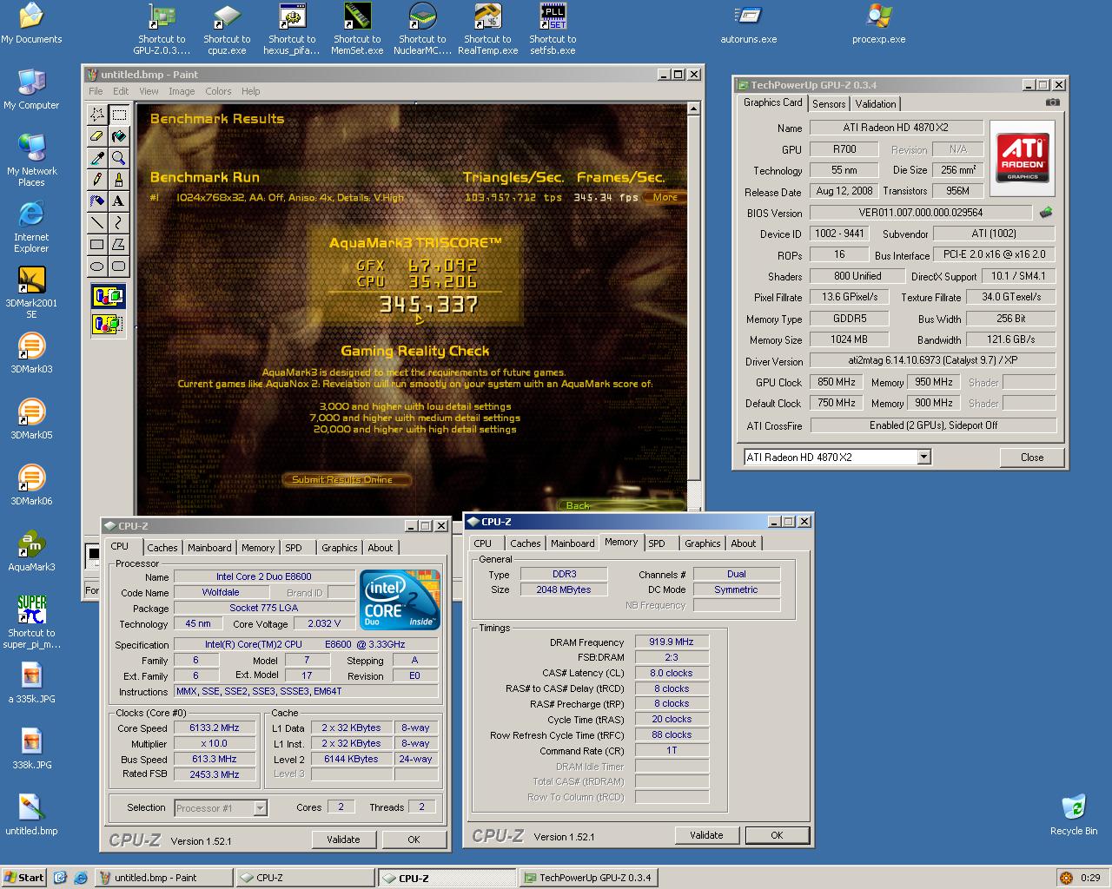1112x889 pixels.
Task: Click the BIOS save chip icon in GPU-Z
Action: pyautogui.click(x=1046, y=213)
